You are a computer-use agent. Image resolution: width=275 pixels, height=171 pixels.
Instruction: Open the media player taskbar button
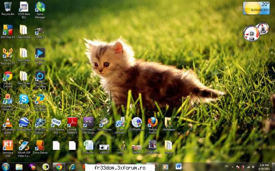(x=165, y=167)
